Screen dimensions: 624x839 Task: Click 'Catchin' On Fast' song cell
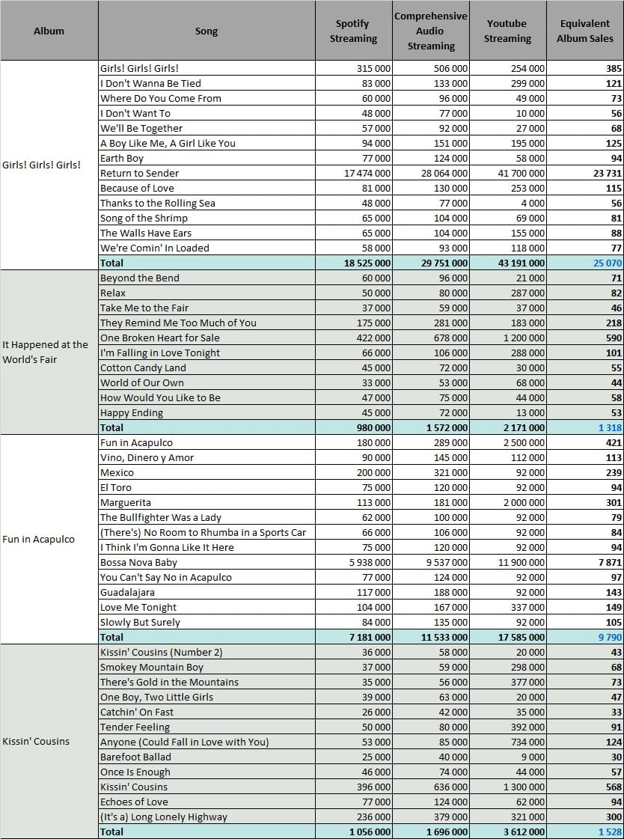pos(207,713)
